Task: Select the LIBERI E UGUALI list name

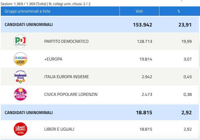Action: point(59,129)
